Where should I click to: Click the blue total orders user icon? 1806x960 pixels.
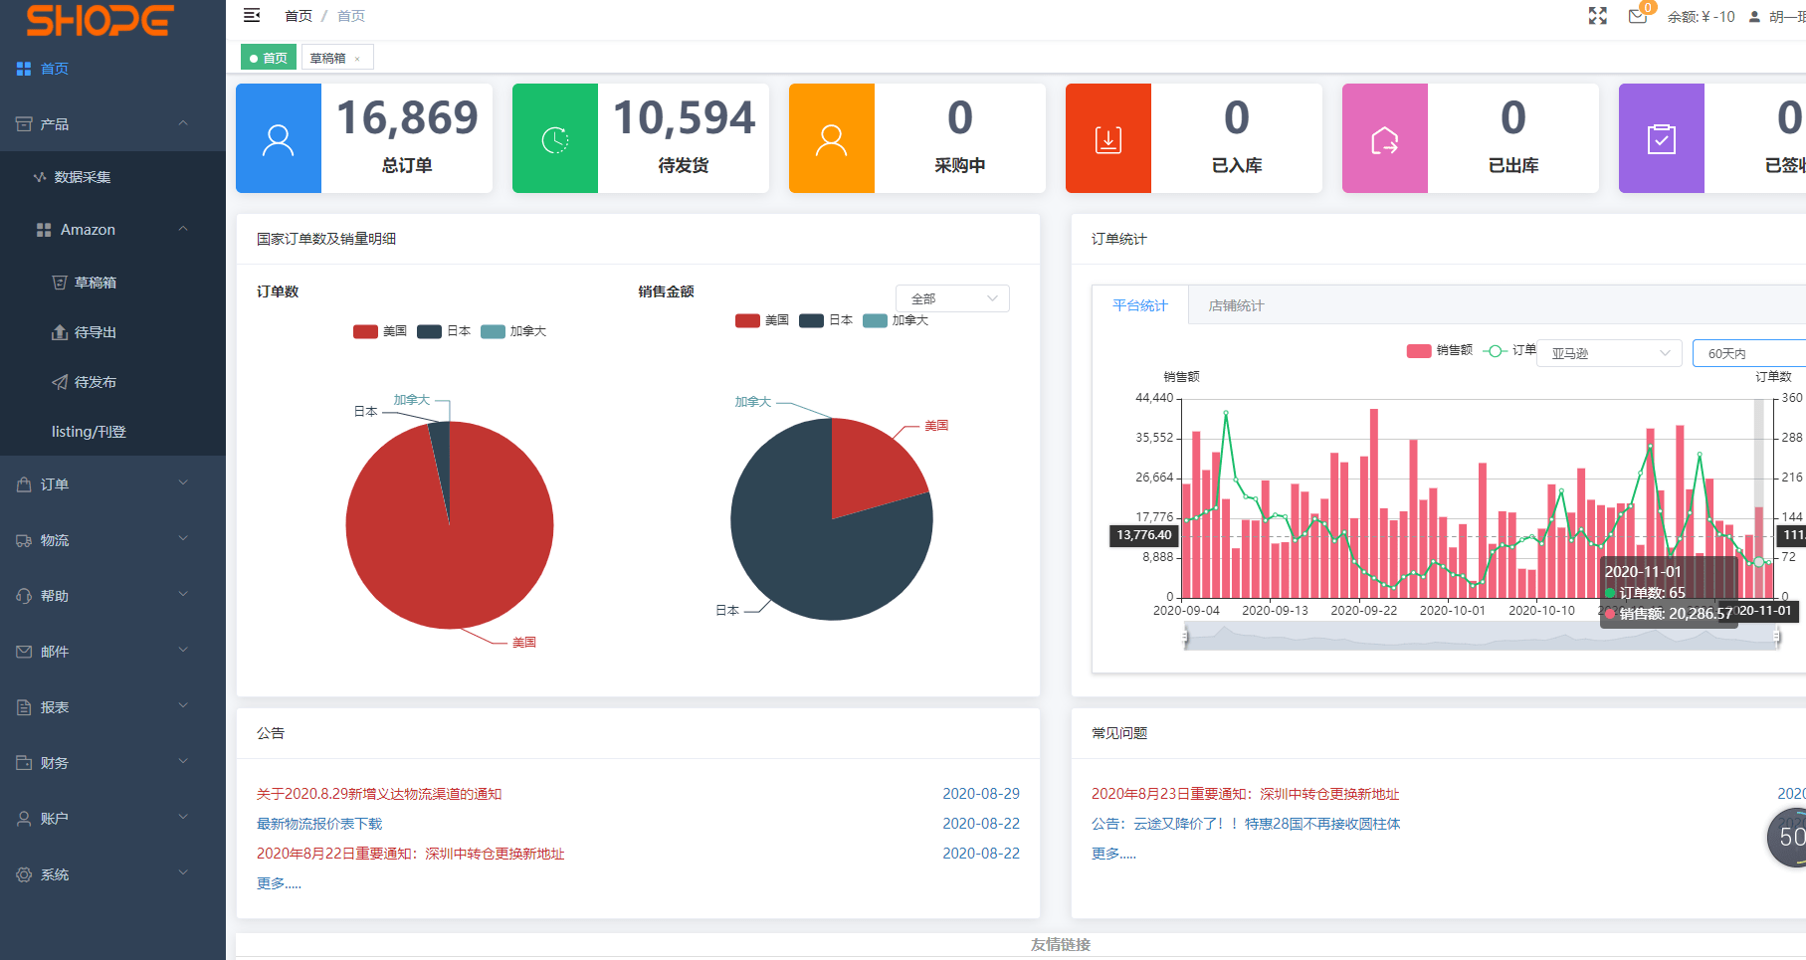click(278, 138)
